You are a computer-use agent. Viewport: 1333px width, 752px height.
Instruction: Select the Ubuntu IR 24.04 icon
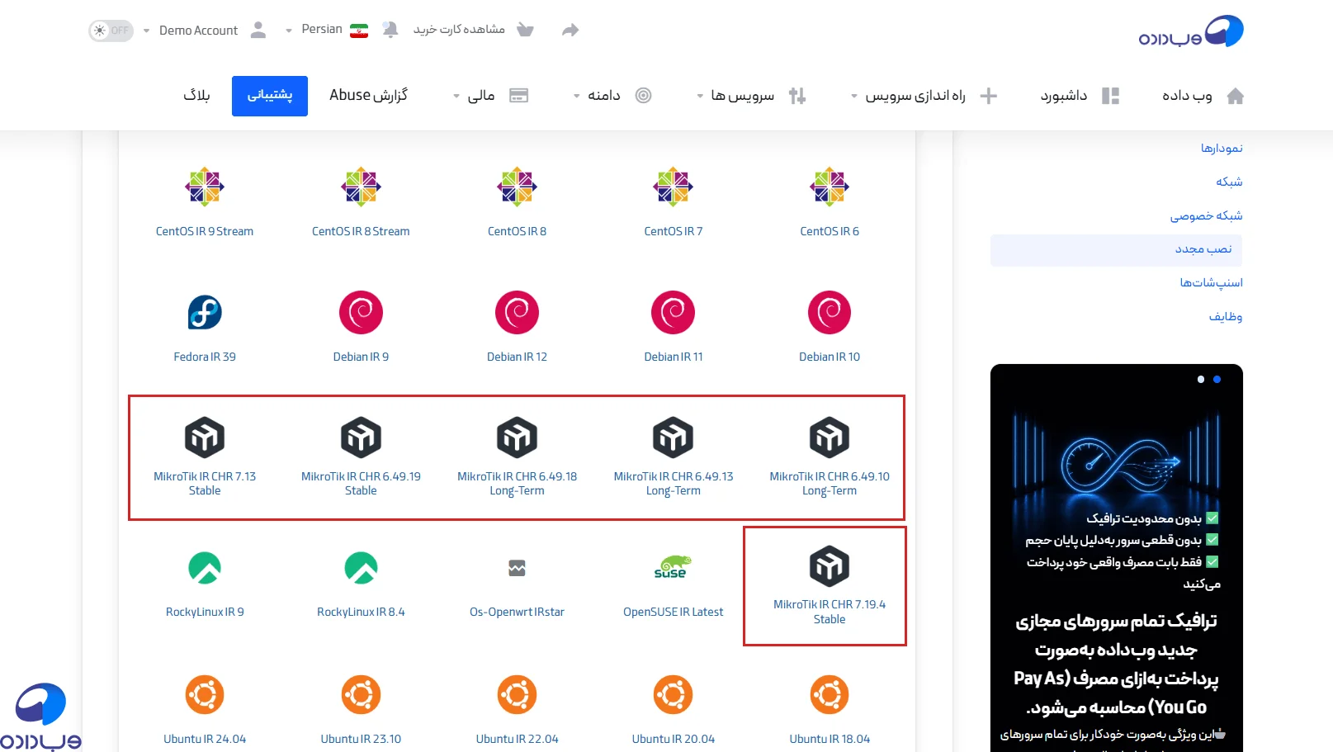coord(205,695)
